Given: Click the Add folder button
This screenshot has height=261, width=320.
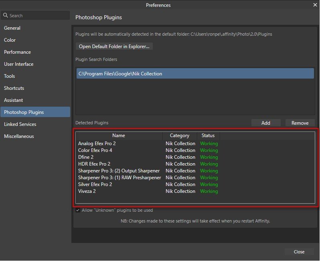Looking at the screenshot, I should click(x=266, y=123).
